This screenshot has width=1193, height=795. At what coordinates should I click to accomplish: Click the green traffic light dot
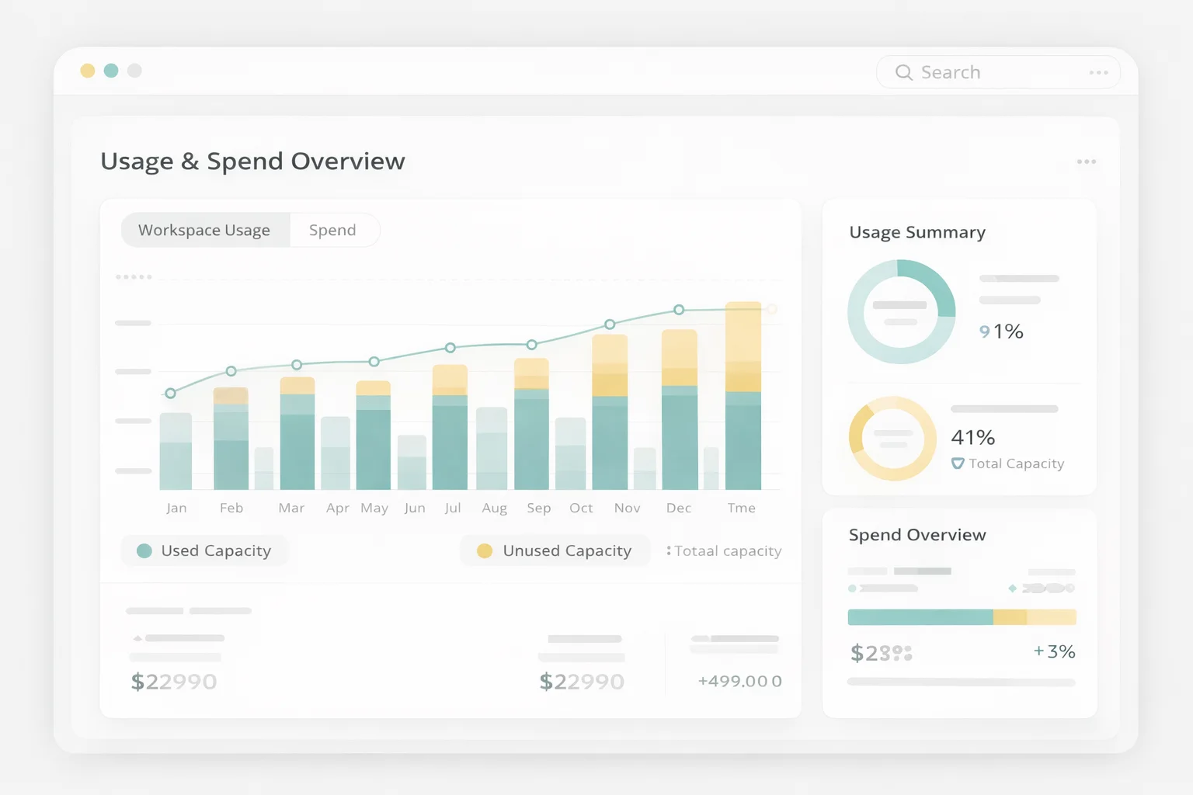pyautogui.click(x=111, y=71)
